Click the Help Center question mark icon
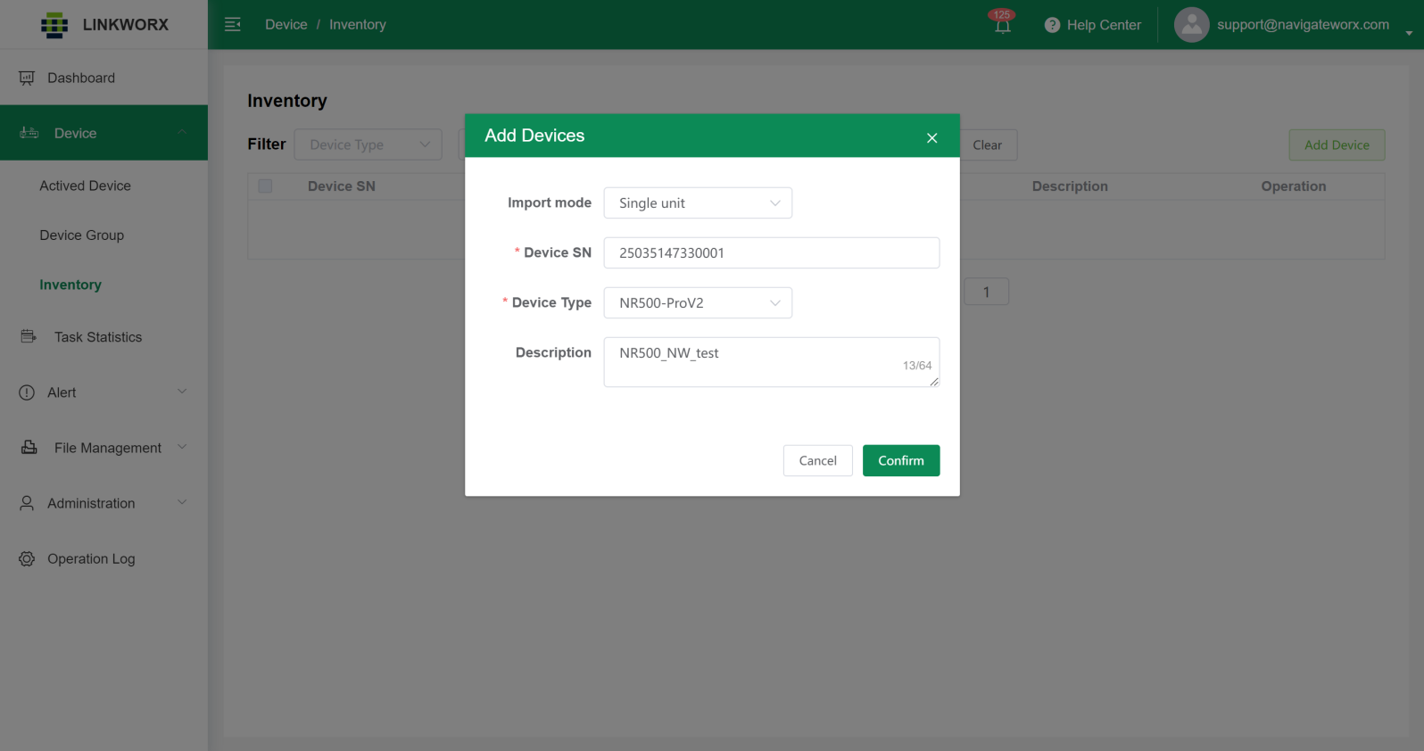Image resolution: width=1424 pixels, height=751 pixels. click(1052, 25)
